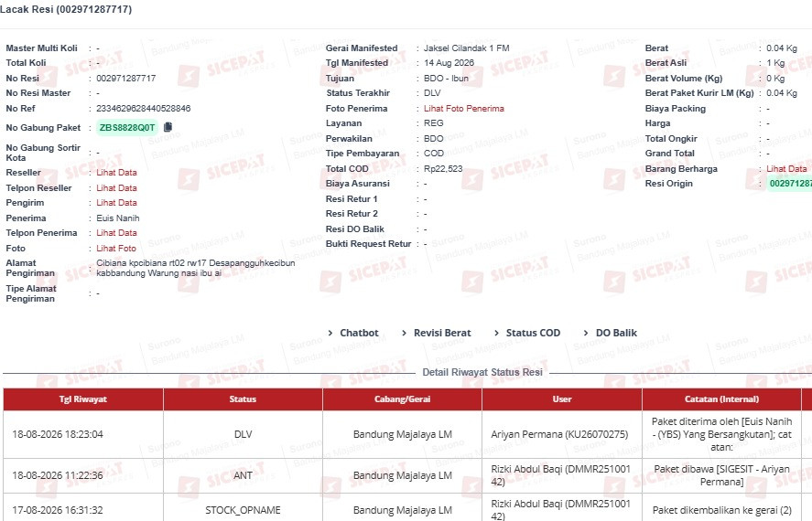Select the Tgl Manifested date 14 Aug 2026
The image size is (812, 521).
pyautogui.click(x=449, y=63)
